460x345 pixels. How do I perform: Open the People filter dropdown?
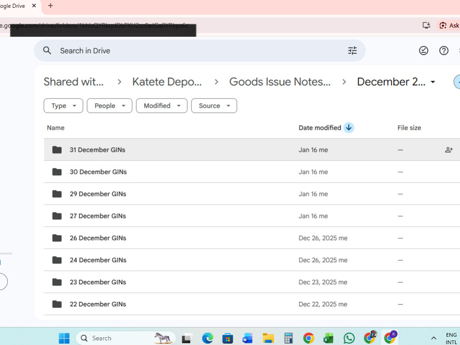[109, 106]
